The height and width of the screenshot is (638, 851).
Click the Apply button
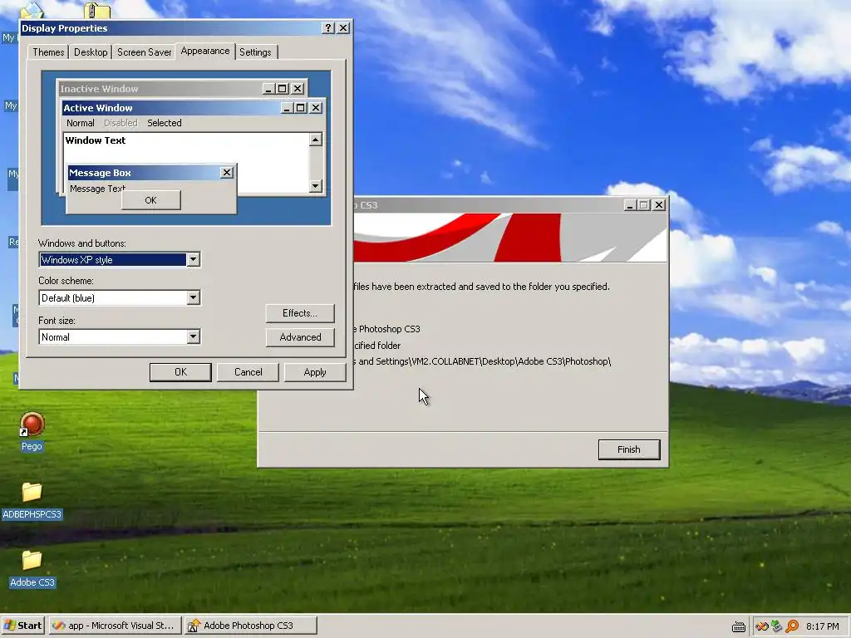coord(315,372)
